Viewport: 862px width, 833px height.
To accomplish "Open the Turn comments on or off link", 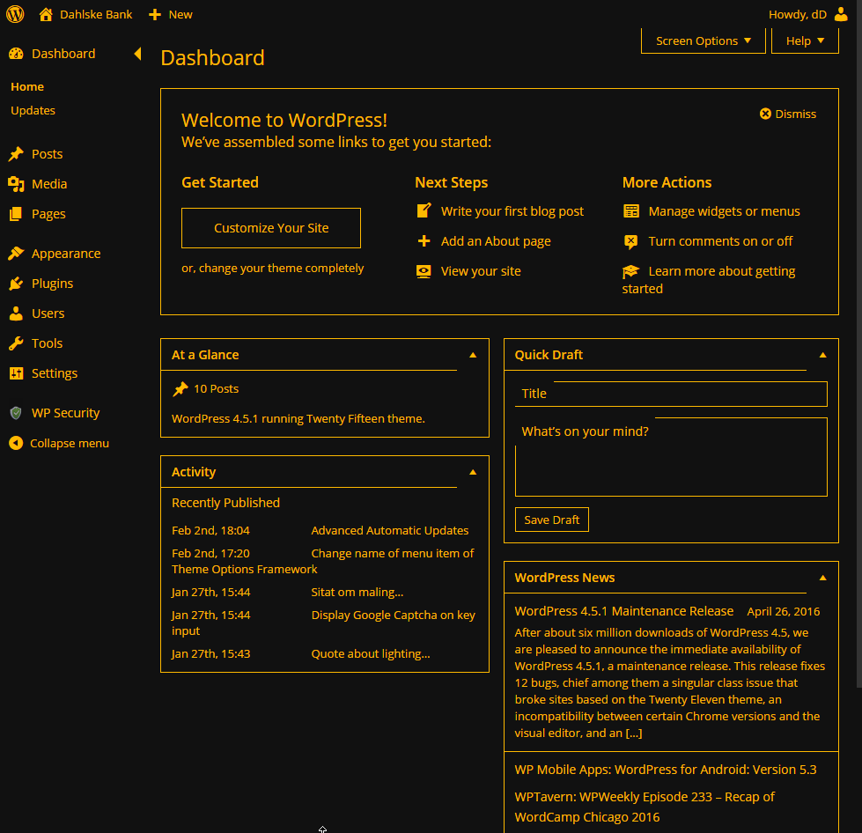I will (721, 241).
